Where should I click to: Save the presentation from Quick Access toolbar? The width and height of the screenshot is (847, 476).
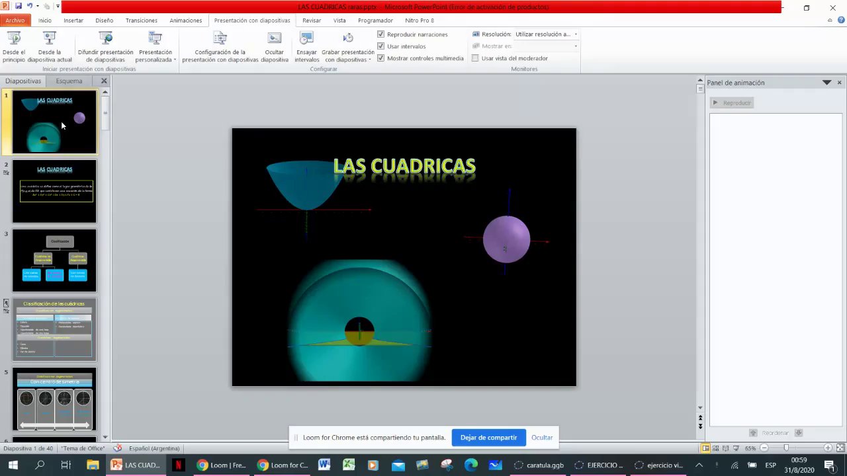point(18,7)
